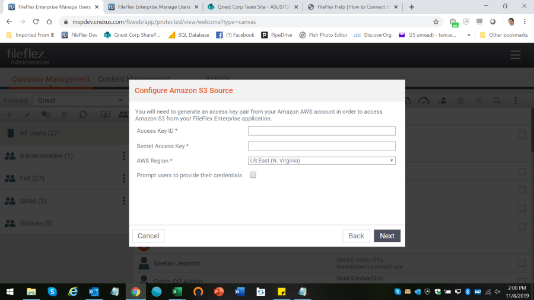Open the PipeDrive bookmark
This screenshot has height=300, width=534.
tap(277, 35)
